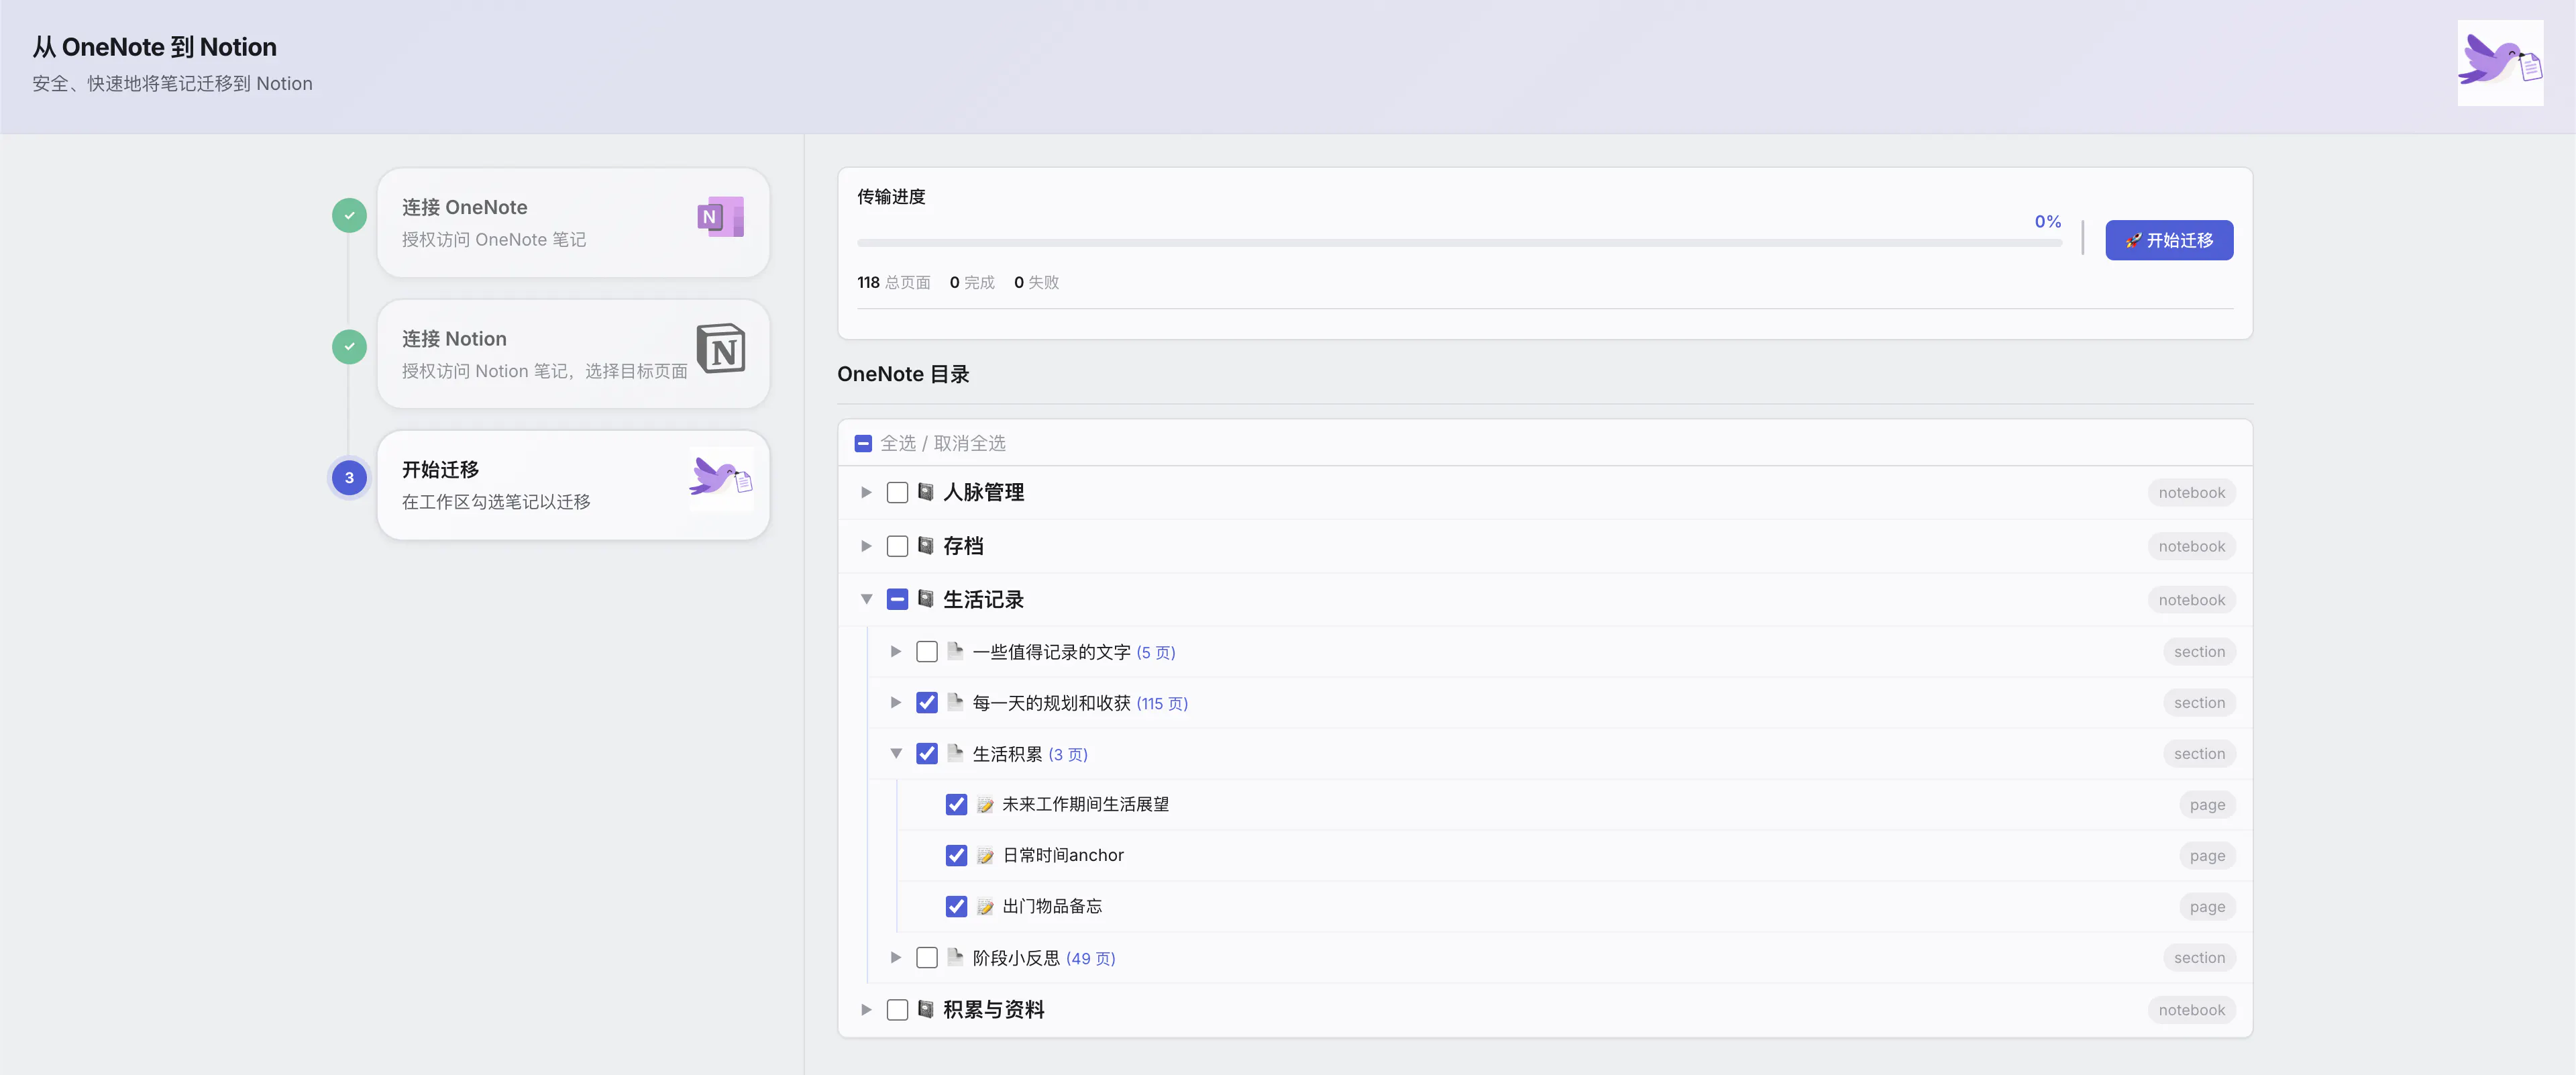Expand the 人脉管理 notebook
The width and height of the screenshot is (2576, 1075).
(866, 492)
